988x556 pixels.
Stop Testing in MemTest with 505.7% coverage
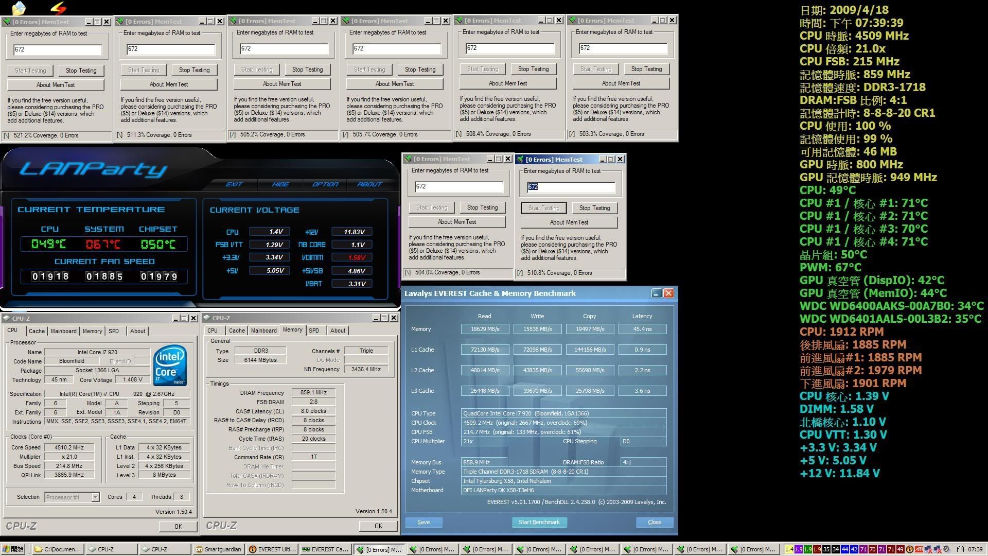[420, 69]
